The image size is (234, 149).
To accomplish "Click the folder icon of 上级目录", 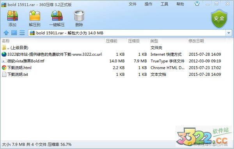I will point(4,48).
